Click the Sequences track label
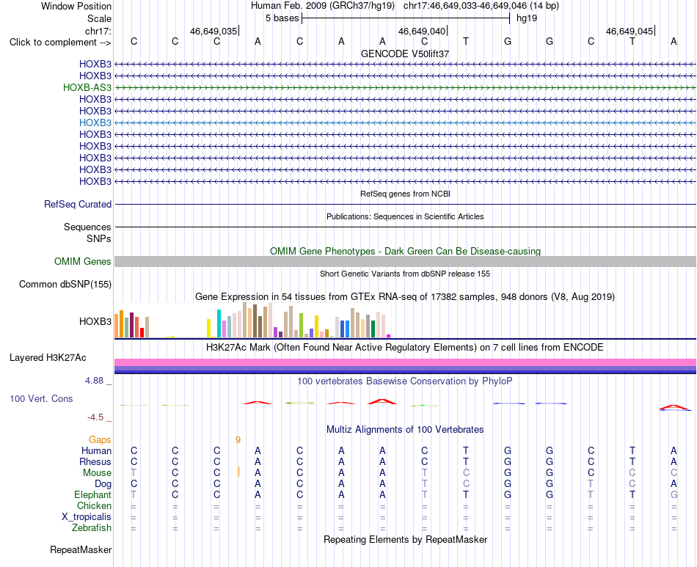 click(87, 227)
